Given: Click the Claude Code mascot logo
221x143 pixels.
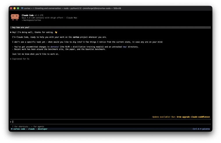Looking at the screenshot, I should coord(15,17).
